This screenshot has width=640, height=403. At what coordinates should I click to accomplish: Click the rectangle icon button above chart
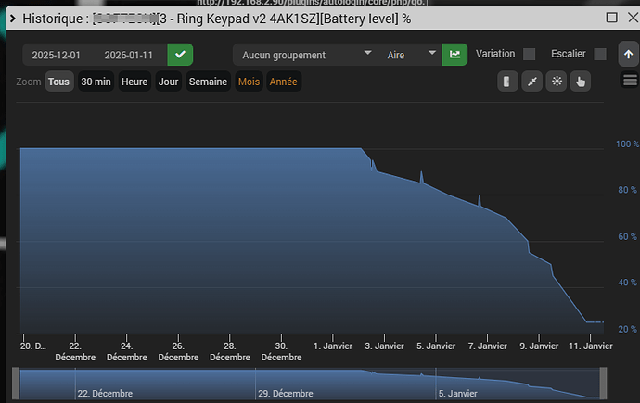(x=507, y=82)
